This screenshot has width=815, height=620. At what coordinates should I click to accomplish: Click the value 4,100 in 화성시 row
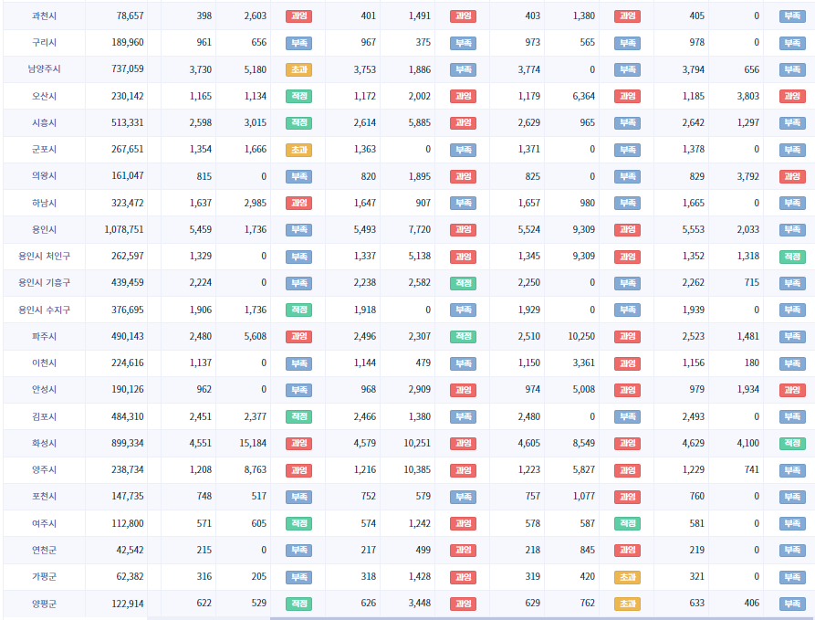tap(748, 443)
